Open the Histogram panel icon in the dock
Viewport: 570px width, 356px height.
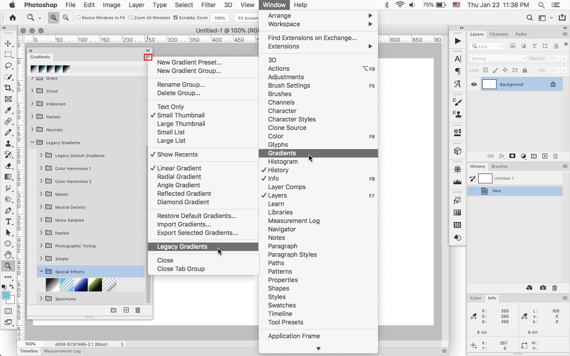(x=458, y=182)
